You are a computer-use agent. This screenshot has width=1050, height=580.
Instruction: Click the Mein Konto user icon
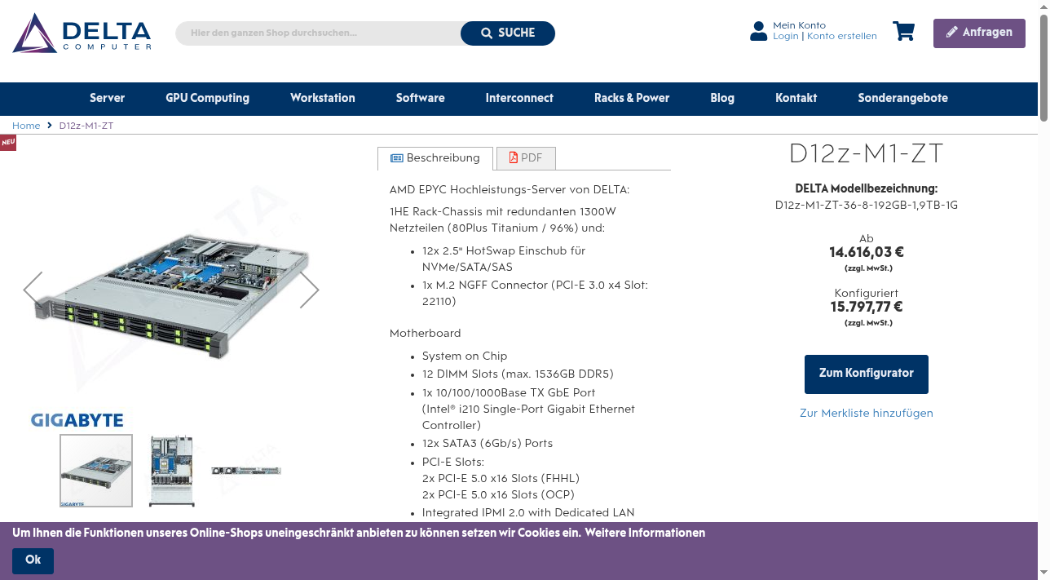coord(758,31)
